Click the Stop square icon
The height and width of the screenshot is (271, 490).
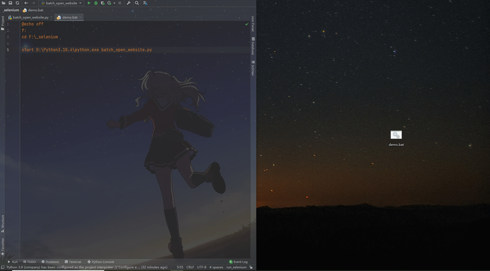tap(120, 3)
